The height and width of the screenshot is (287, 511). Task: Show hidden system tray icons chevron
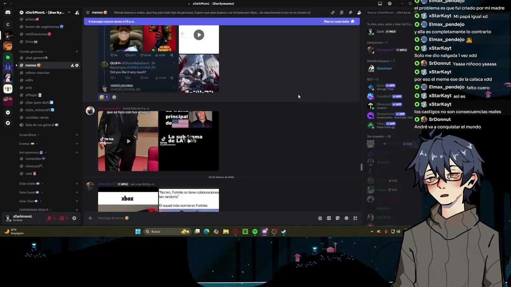[372, 232]
